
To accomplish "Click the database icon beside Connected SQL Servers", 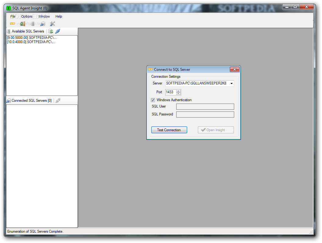I will coord(9,101).
